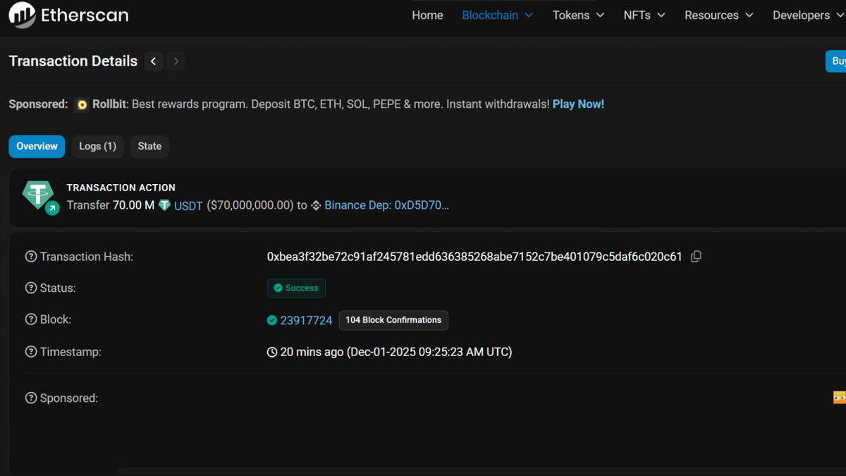The image size is (846, 476).
Task: Open the USDT token link
Action: point(188,206)
